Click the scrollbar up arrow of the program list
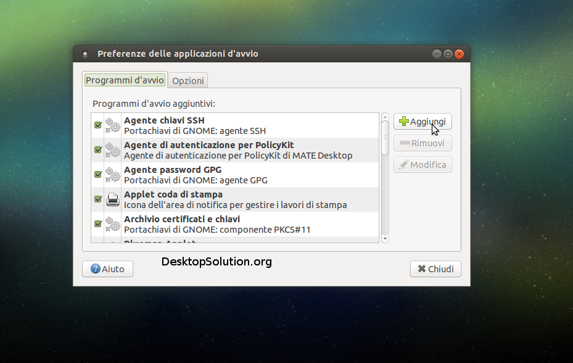This screenshot has width=573, height=363. (385, 117)
